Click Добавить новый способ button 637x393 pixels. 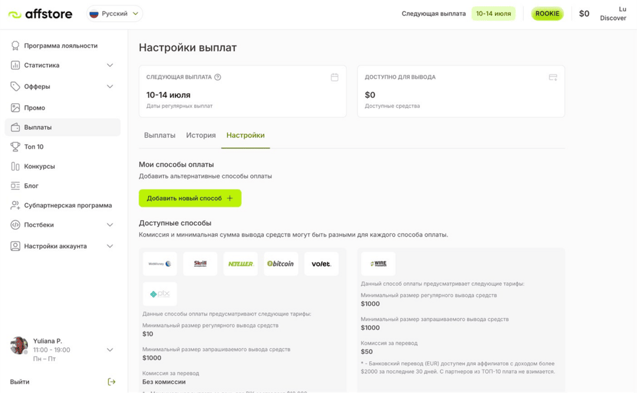coord(190,198)
